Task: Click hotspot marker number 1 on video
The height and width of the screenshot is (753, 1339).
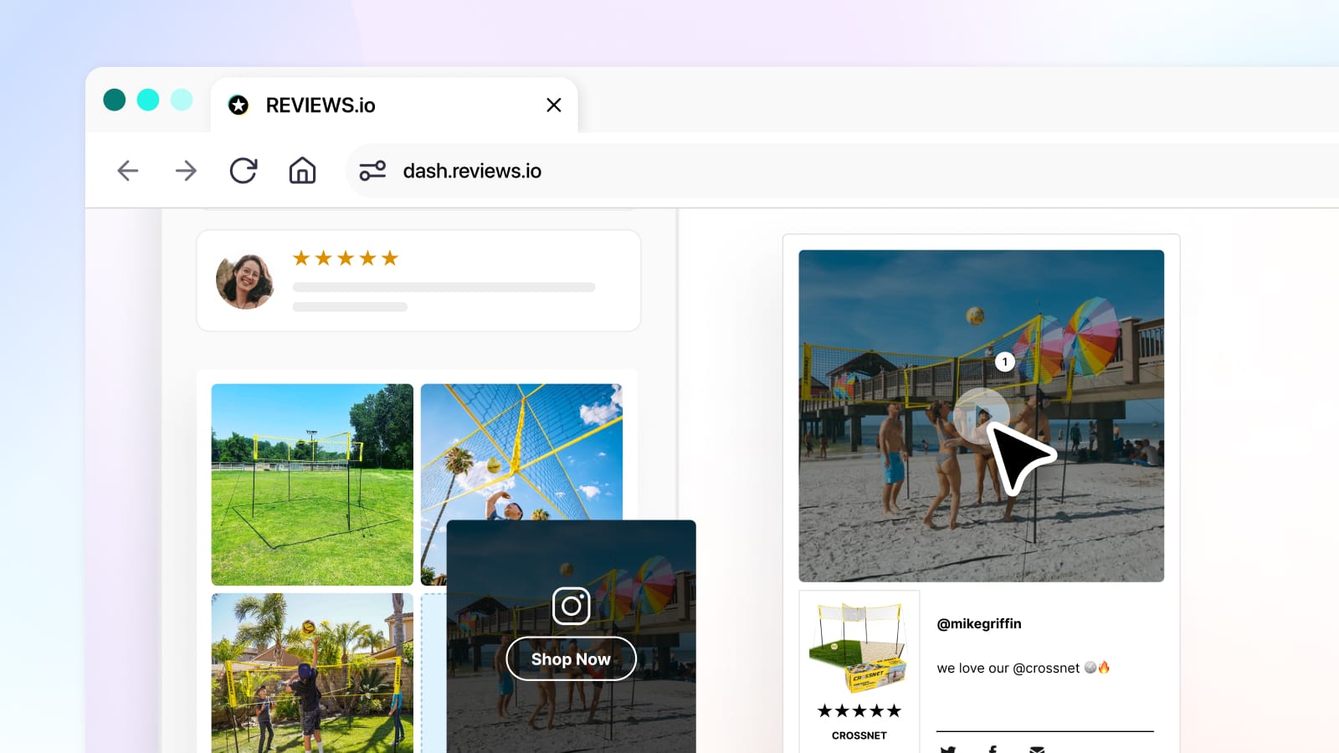Action: tap(1004, 362)
